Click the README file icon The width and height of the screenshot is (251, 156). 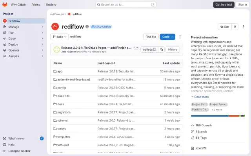coord(193,148)
